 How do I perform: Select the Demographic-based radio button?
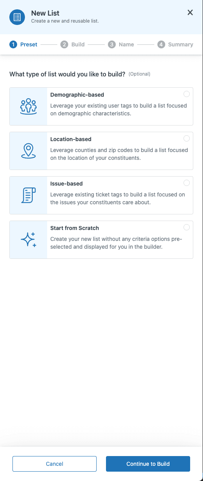pos(187,94)
